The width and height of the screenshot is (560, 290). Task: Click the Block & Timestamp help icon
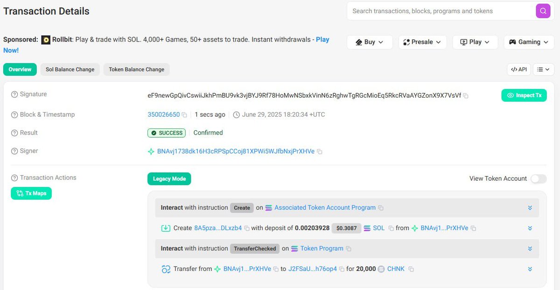coord(14,115)
